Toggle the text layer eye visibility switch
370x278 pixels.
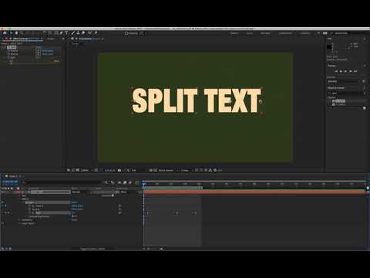2,192
